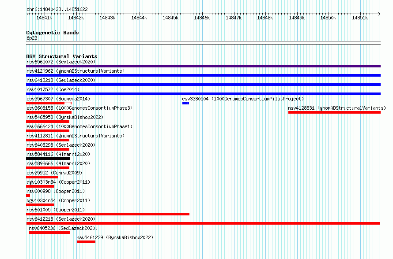The width and height of the screenshot is (393, 259).
Task: Click the red nsv601005 variant bar
Action: pyautogui.click(x=108, y=214)
